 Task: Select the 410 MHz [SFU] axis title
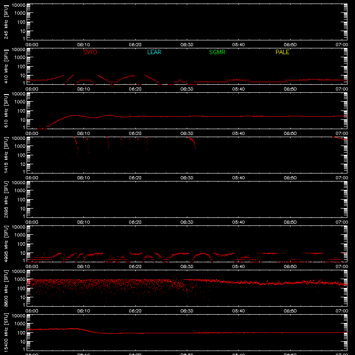[6, 67]
